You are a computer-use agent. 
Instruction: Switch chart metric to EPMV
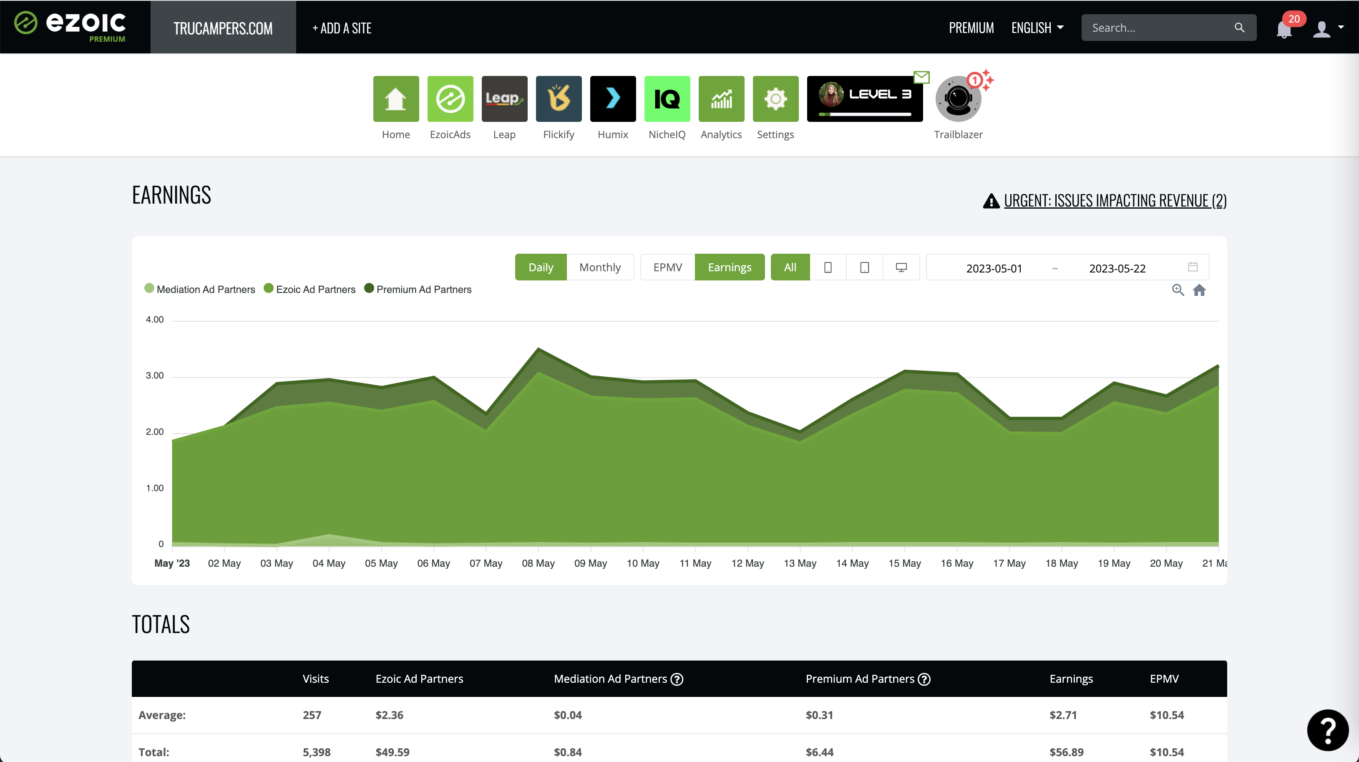point(667,267)
